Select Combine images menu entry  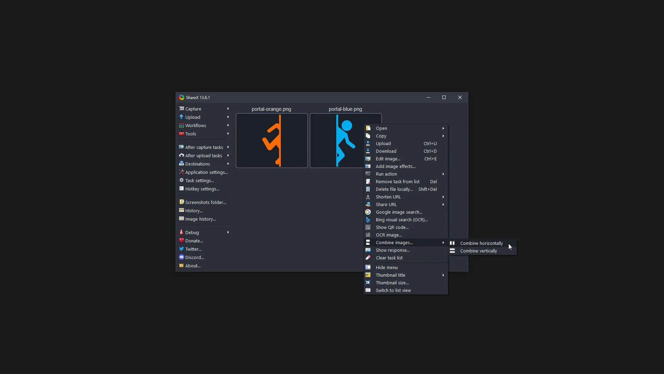tap(406, 242)
